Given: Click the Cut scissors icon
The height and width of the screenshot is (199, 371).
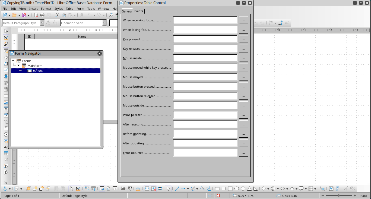Looking at the screenshot, I should 57,15.
